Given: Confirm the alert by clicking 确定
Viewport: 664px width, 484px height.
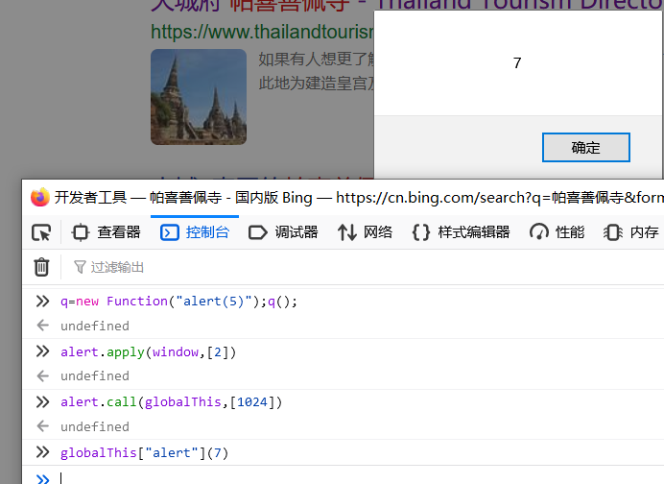Looking at the screenshot, I should point(586,148).
